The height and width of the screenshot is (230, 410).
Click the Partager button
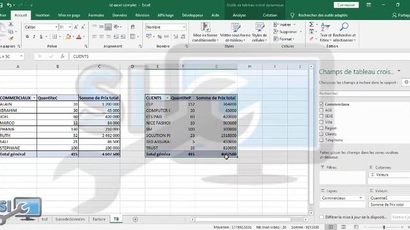point(401,15)
